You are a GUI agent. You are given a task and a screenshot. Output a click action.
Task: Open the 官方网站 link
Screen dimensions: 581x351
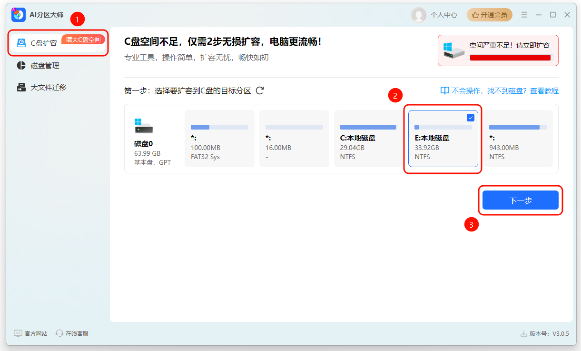click(x=36, y=333)
